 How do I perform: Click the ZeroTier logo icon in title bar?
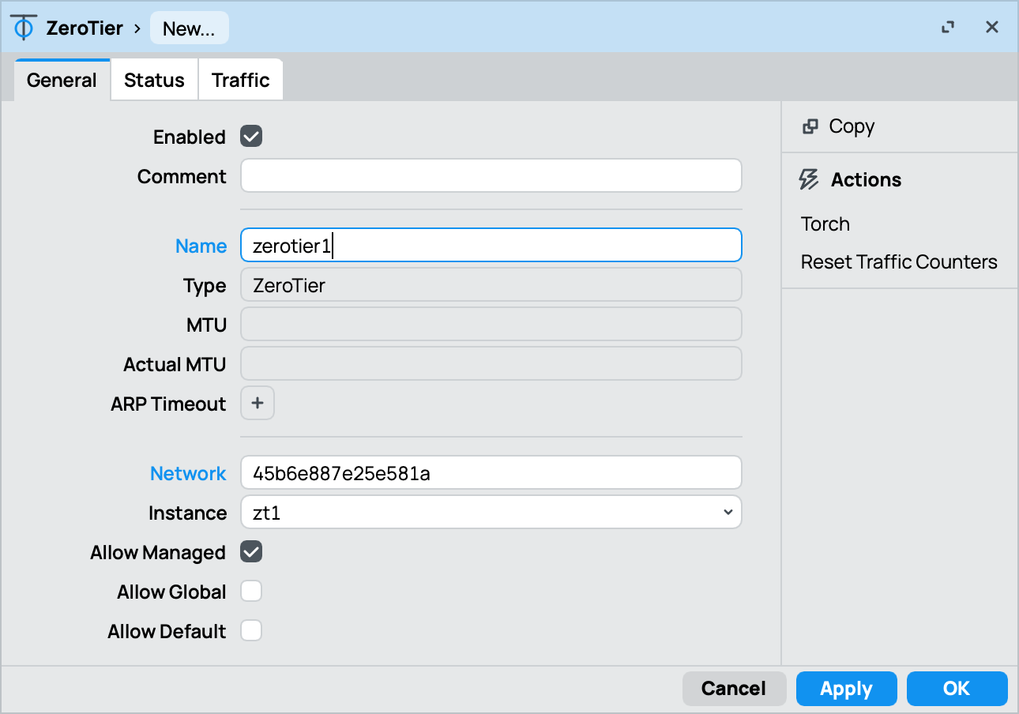point(24,28)
